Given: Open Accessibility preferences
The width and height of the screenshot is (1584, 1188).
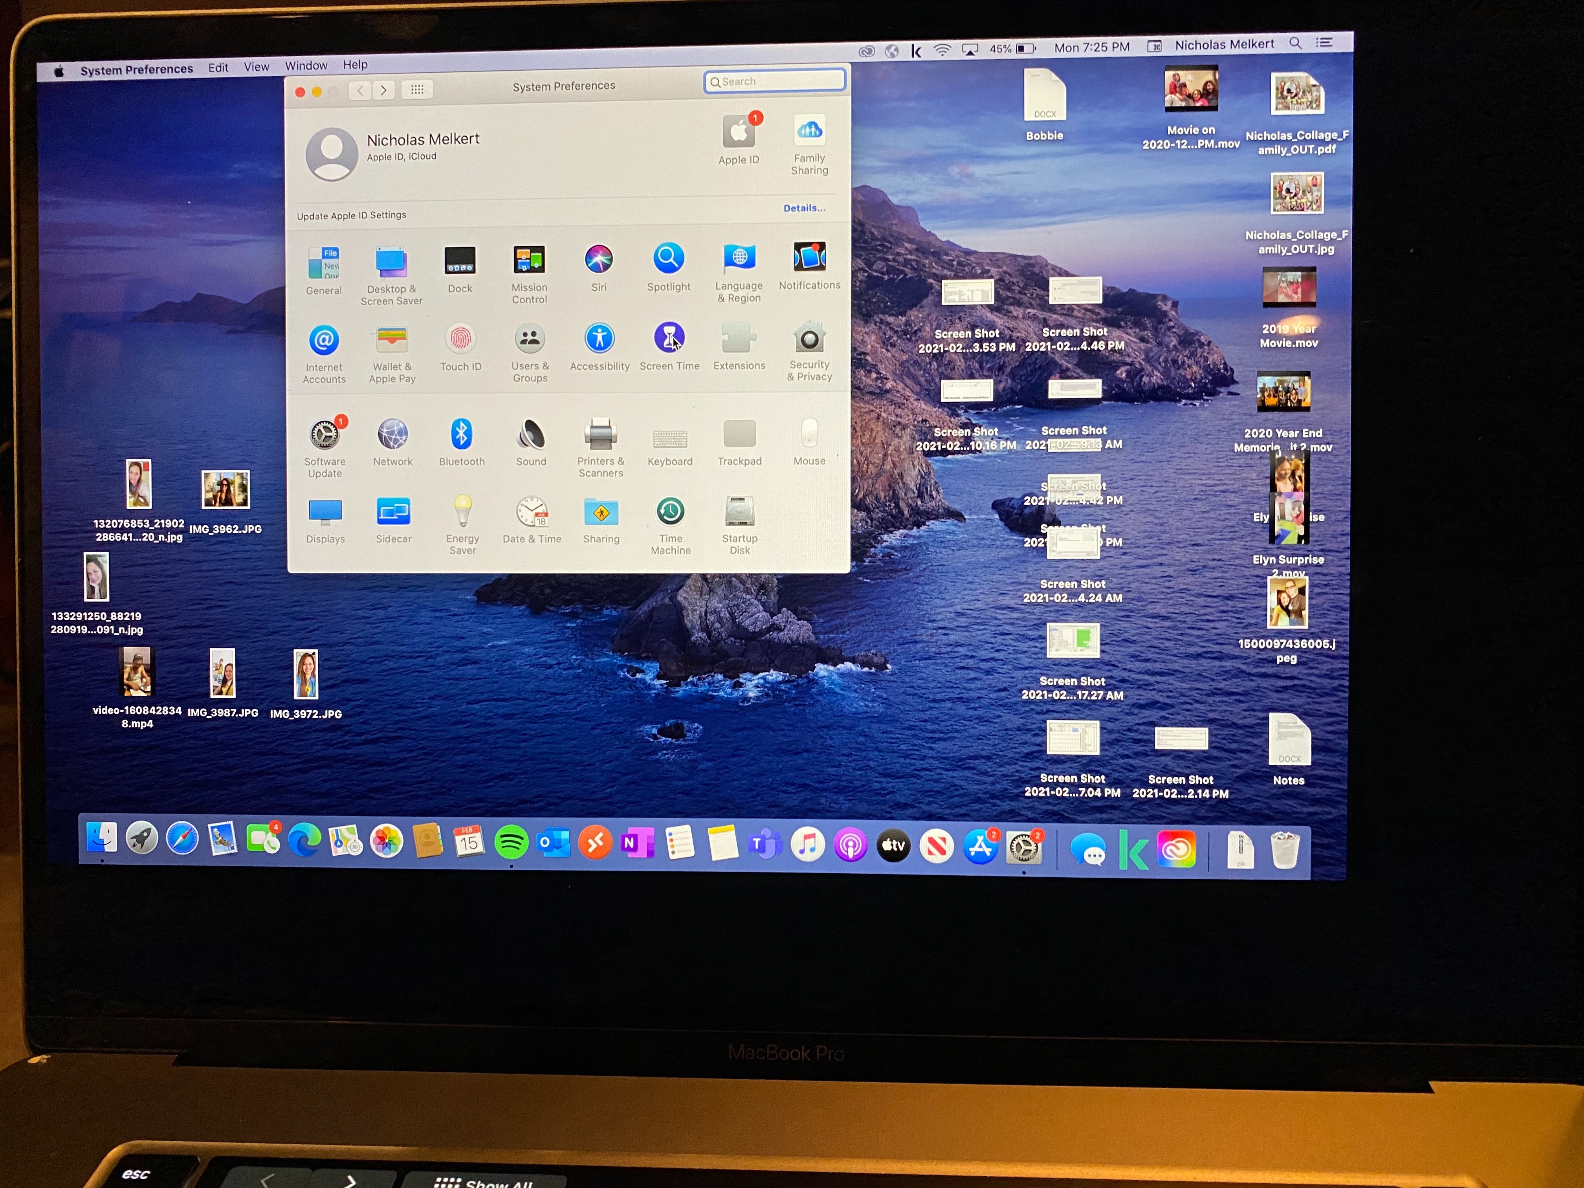Looking at the screenshot, I should pyautogui.click(x=599, y=339).
